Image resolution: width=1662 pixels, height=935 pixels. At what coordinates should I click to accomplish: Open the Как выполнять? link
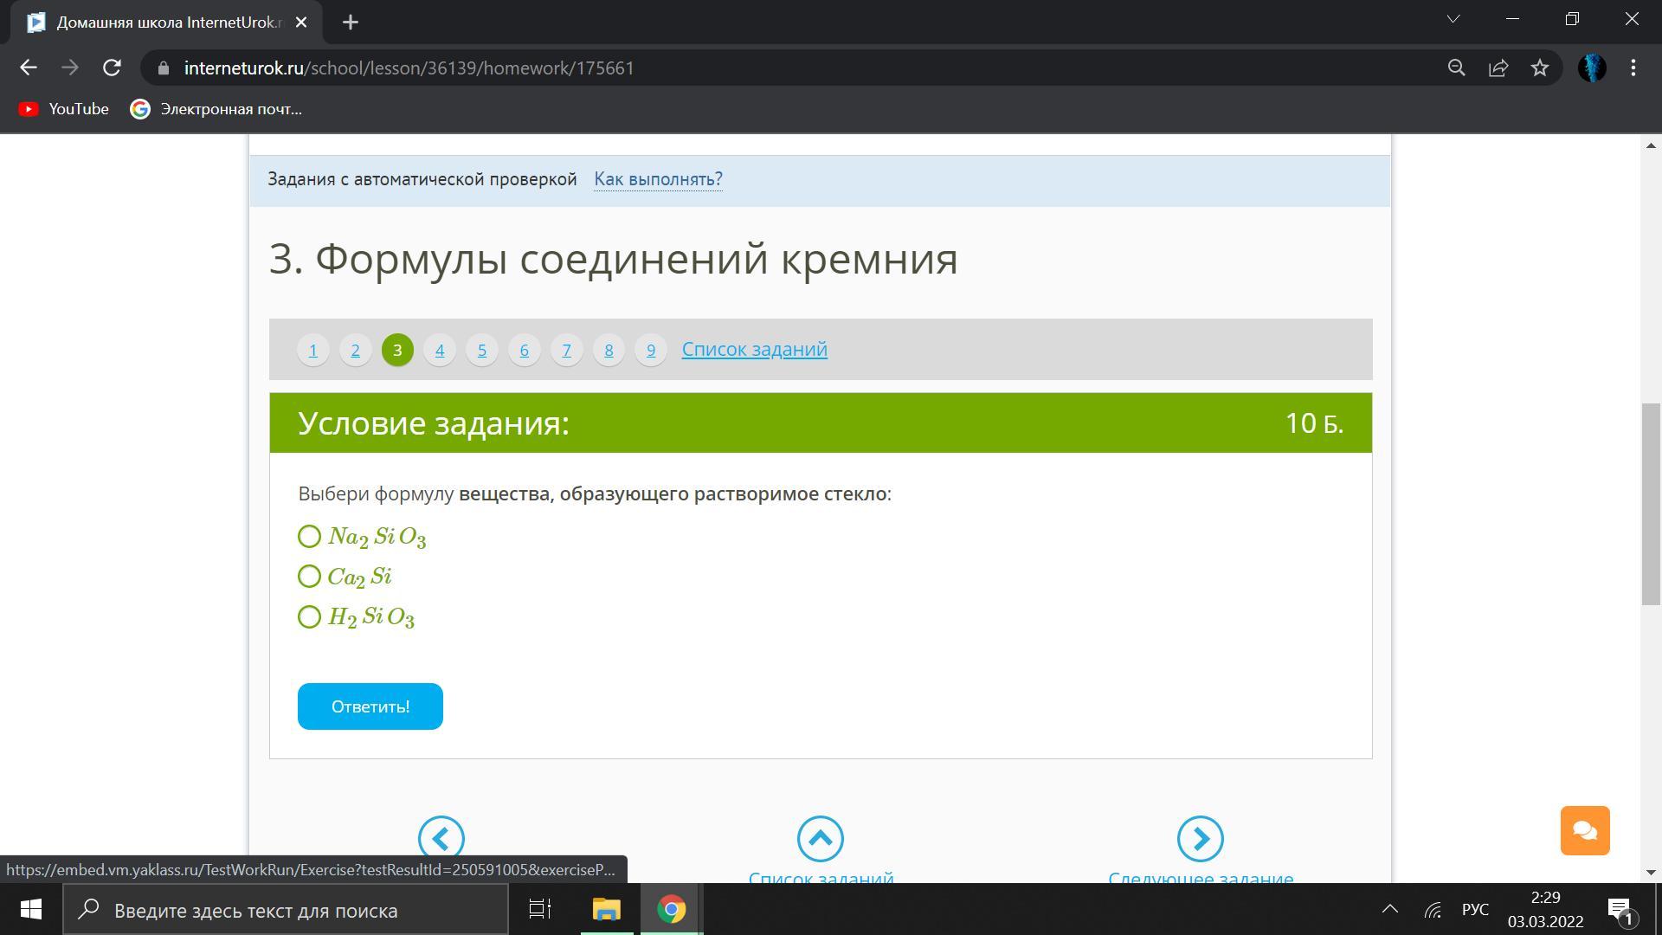click(658, 179)
